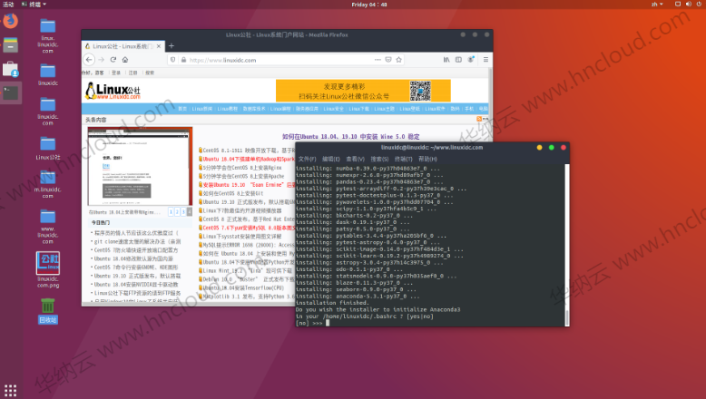Open the RSS feed icon
The image size is (706, 399).
[x=479, y=119]
